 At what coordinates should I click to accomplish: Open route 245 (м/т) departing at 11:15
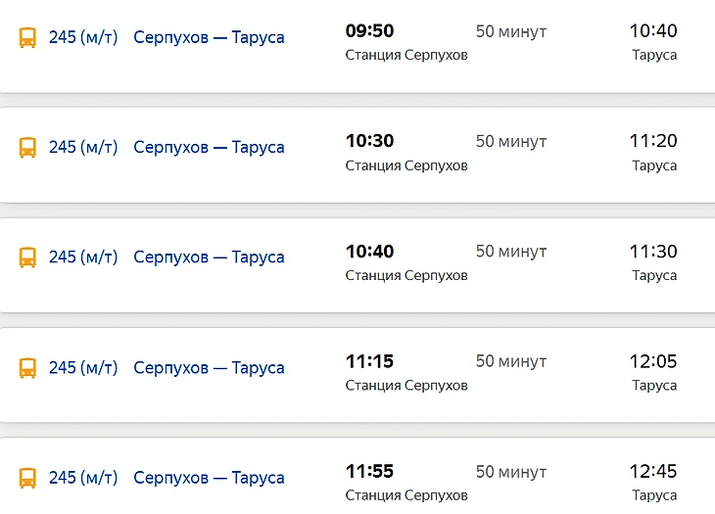click(x=83, y=368)
